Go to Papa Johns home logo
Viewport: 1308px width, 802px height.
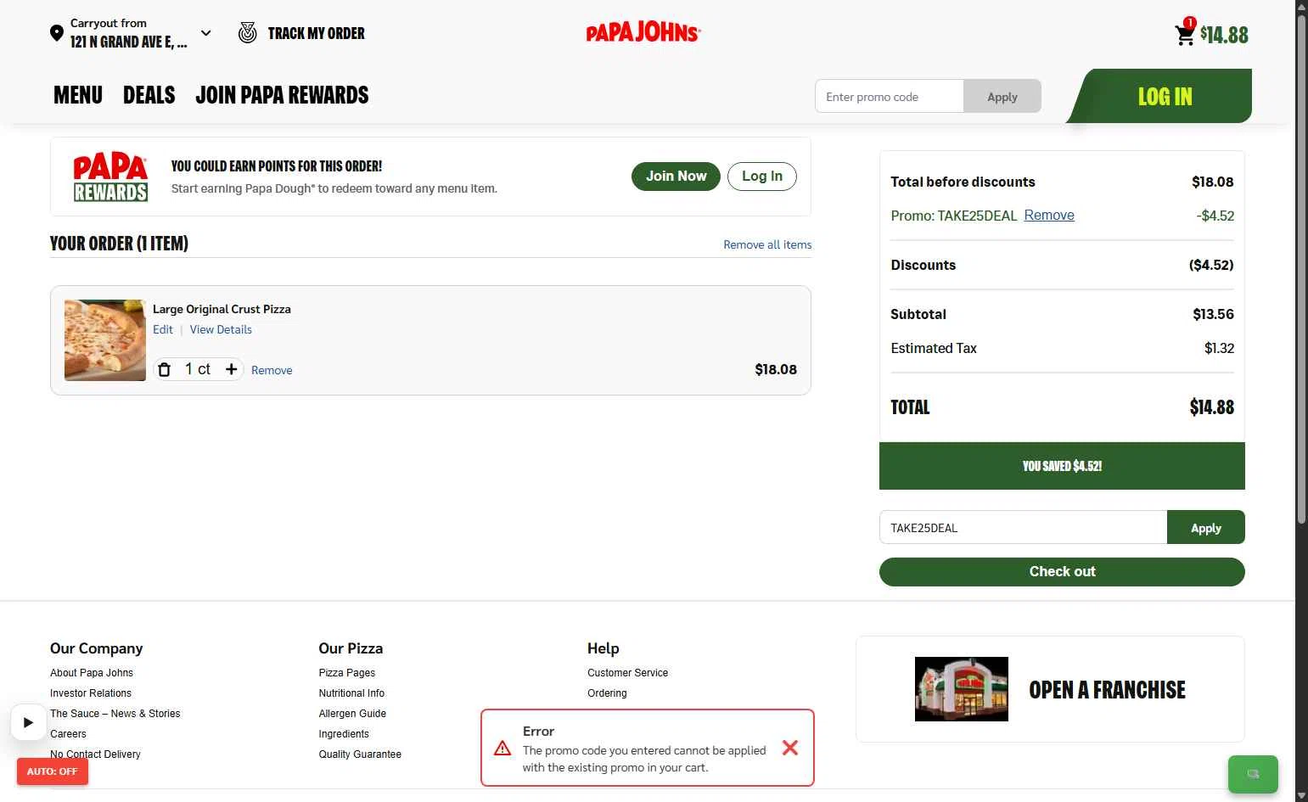[643, 32]
